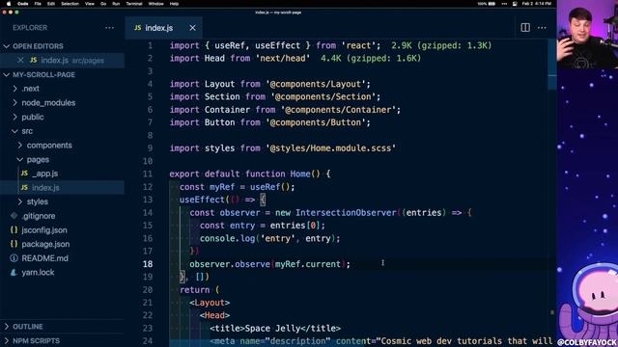
Task: Open jsconfig.json in the explorer
Action: 44,229
